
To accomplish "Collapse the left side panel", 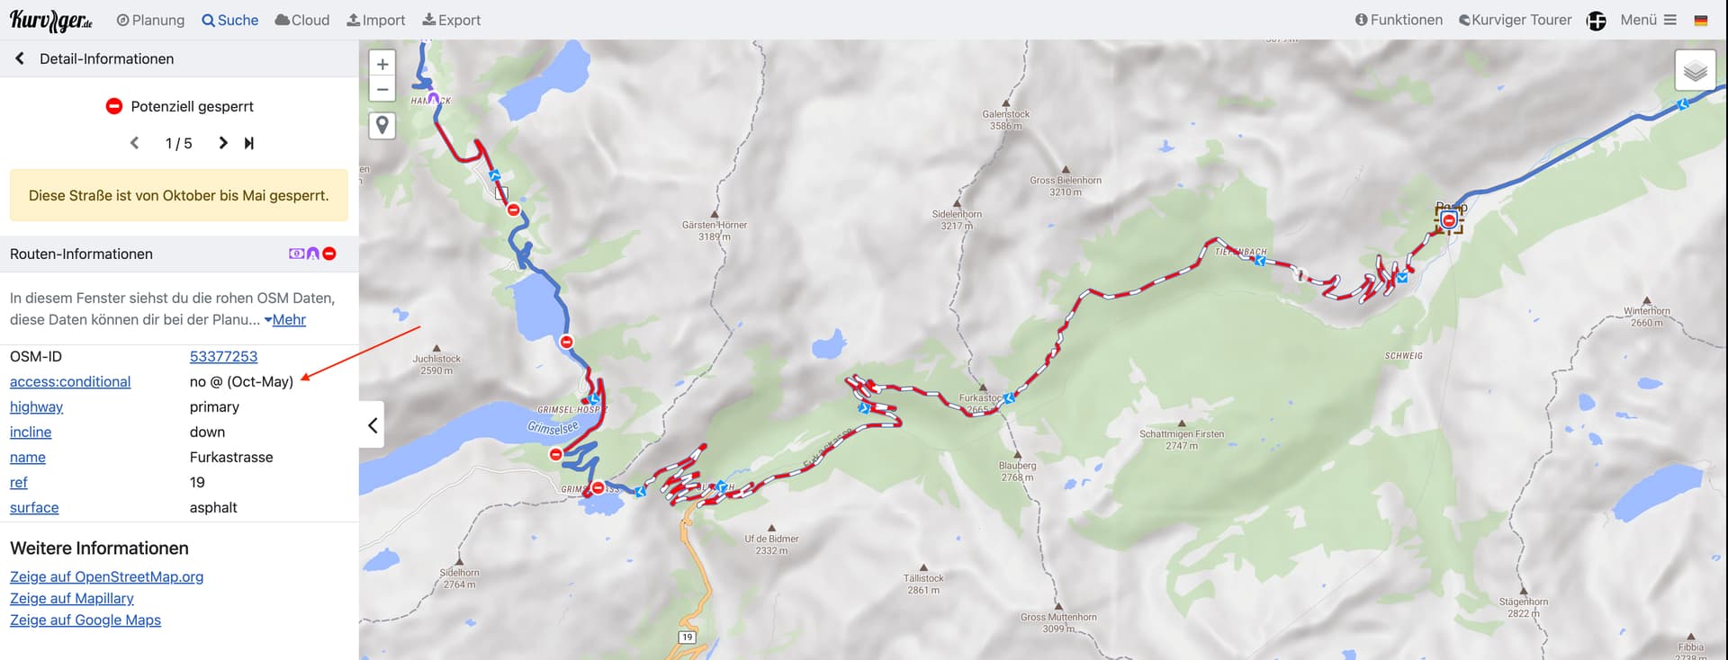I will (x=372, y=424).
